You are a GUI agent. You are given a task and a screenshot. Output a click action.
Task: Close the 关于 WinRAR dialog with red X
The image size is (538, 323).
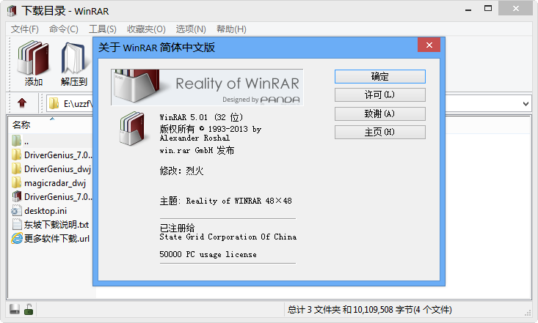coord(429,45)
